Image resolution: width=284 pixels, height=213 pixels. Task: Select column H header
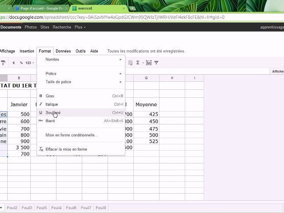click(x=172, y=78)
